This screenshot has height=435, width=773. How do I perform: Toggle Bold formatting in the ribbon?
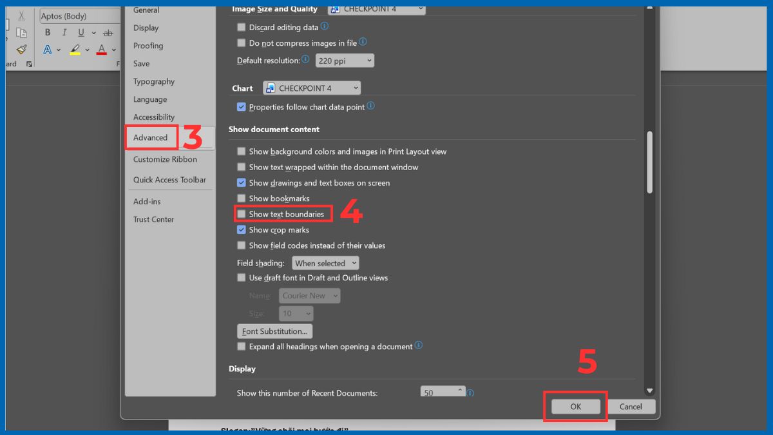click(48, 33)
